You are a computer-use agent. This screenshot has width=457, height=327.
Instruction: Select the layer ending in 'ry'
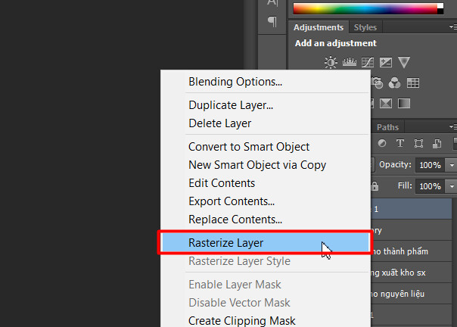412,230
